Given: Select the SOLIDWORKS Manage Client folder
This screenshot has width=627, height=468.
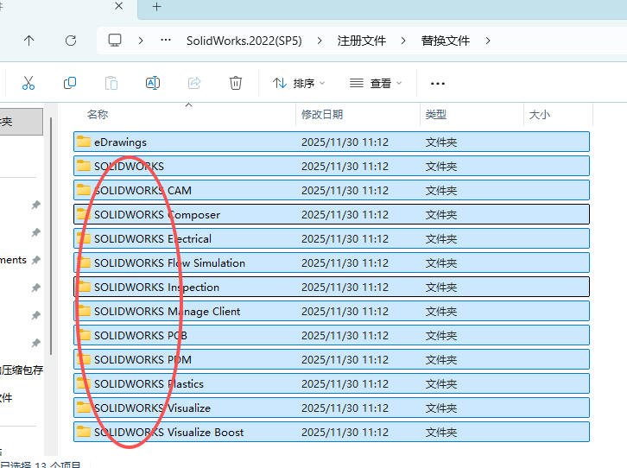Looking at the screenshot, I should tap(332, 311).
